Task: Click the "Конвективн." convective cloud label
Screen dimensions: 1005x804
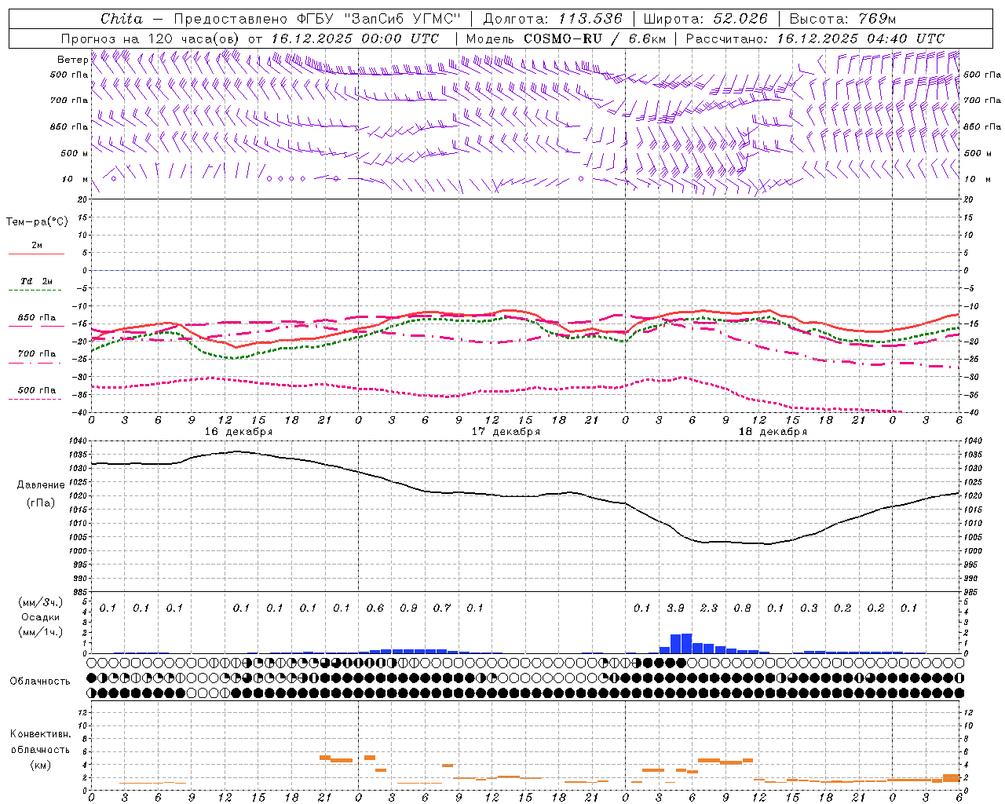Action: [40, 734]
